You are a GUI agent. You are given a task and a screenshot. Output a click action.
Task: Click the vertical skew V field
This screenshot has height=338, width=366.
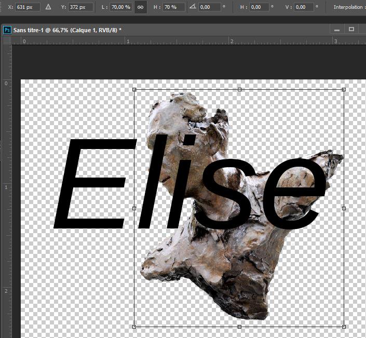click(x=305, y=7)
